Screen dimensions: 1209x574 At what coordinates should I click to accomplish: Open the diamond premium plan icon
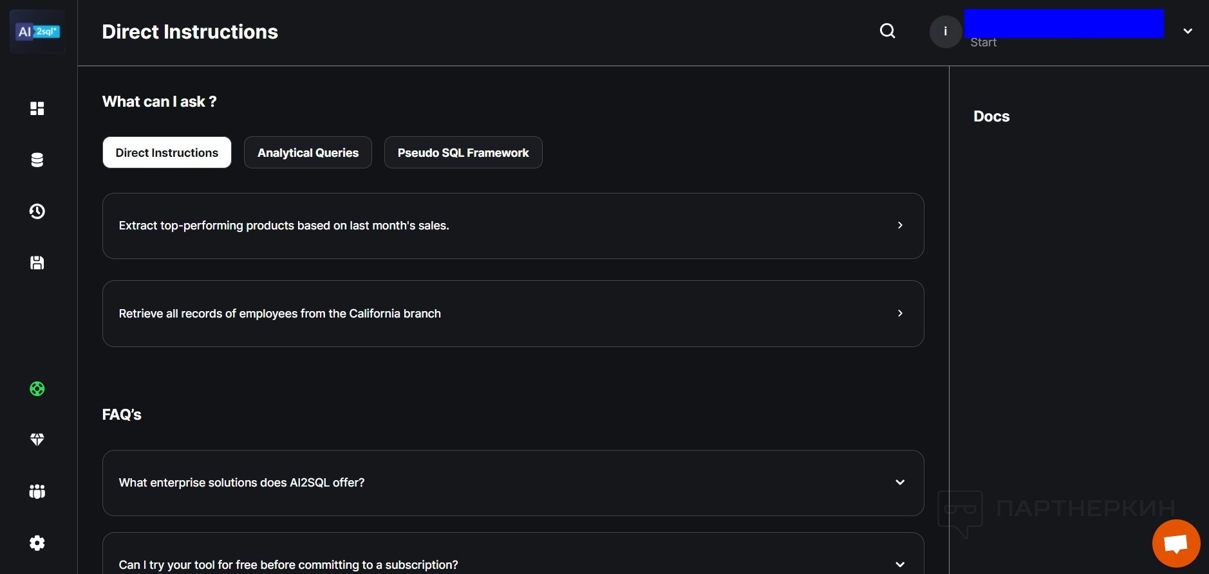(37, 440)
